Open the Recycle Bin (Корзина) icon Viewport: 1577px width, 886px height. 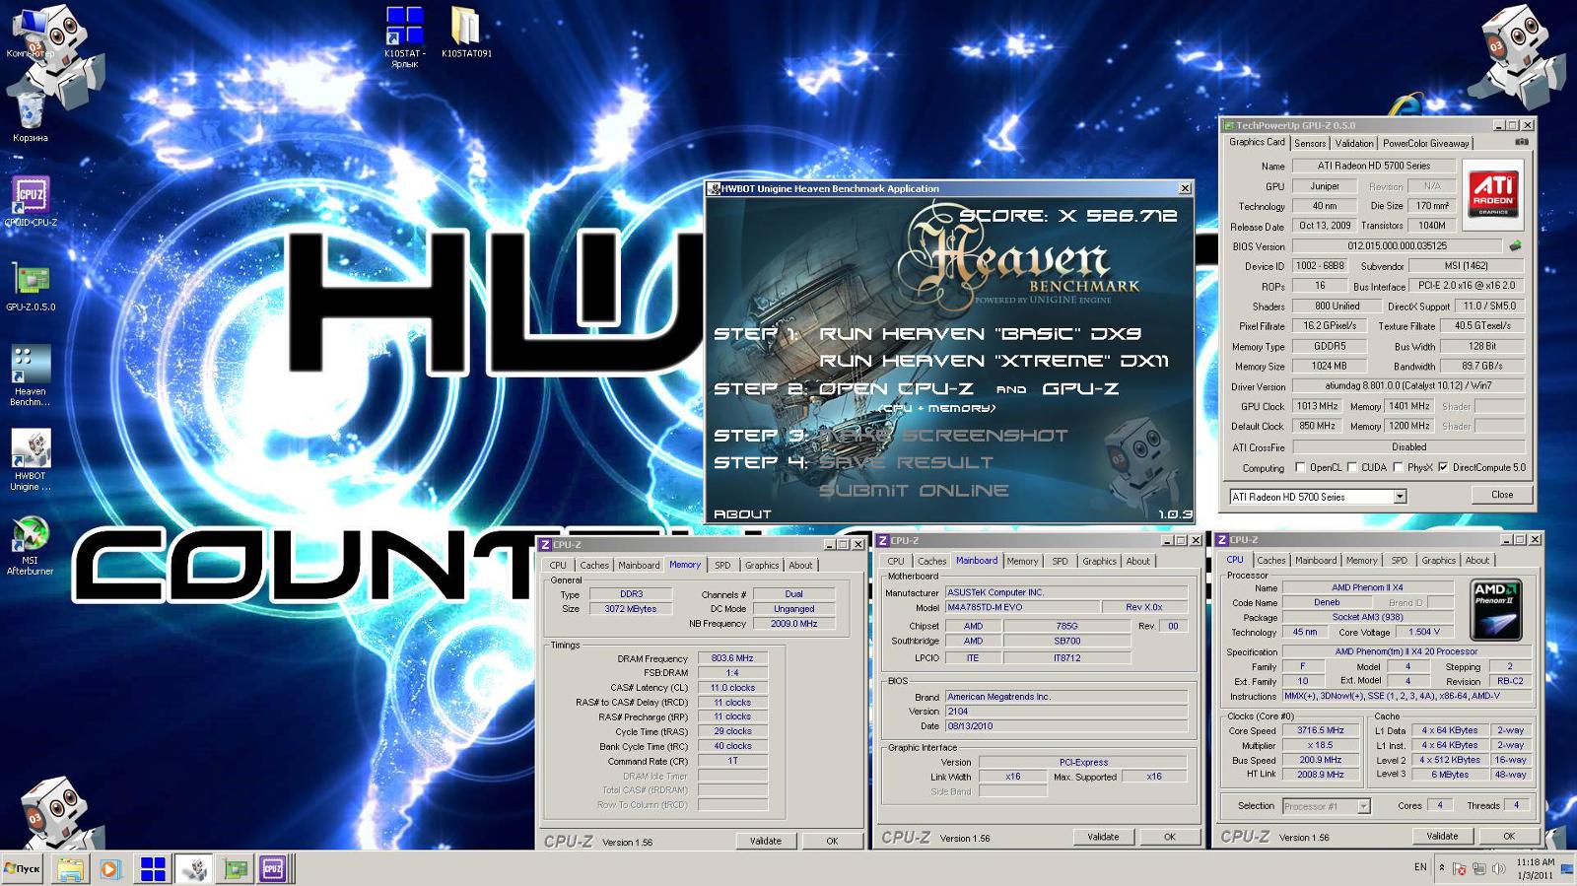click(x=30, y=115)
